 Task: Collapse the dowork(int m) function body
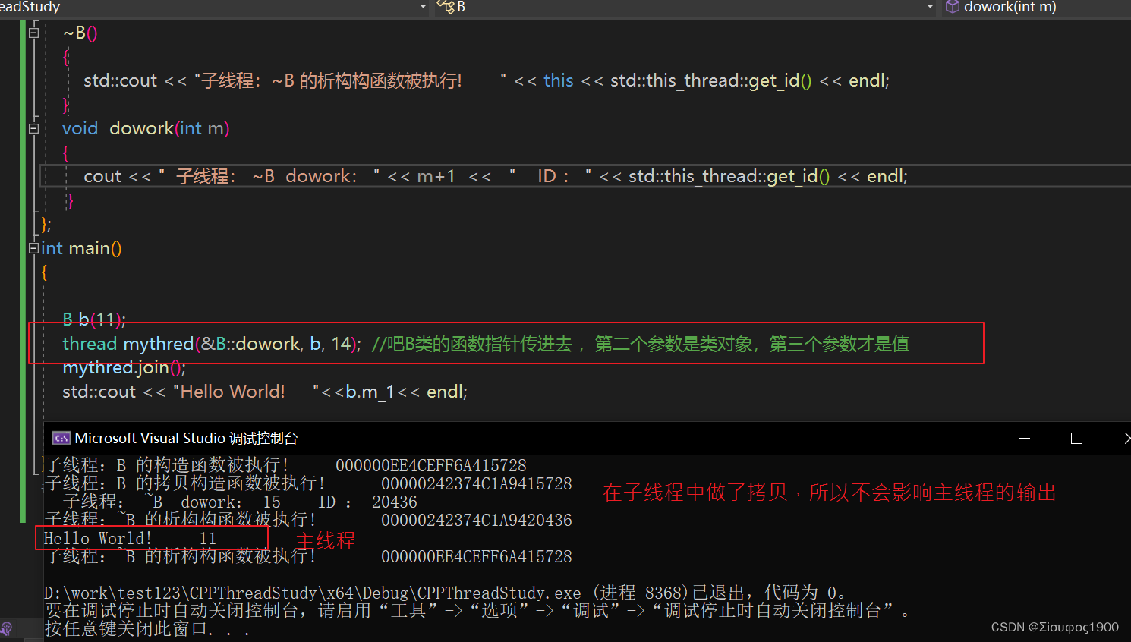(x=33, y=128)
